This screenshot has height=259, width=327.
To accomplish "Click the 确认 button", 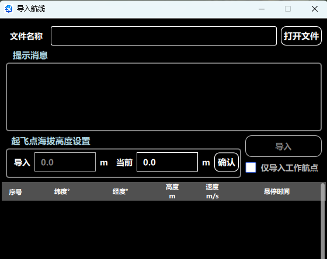I will (227, 162).
